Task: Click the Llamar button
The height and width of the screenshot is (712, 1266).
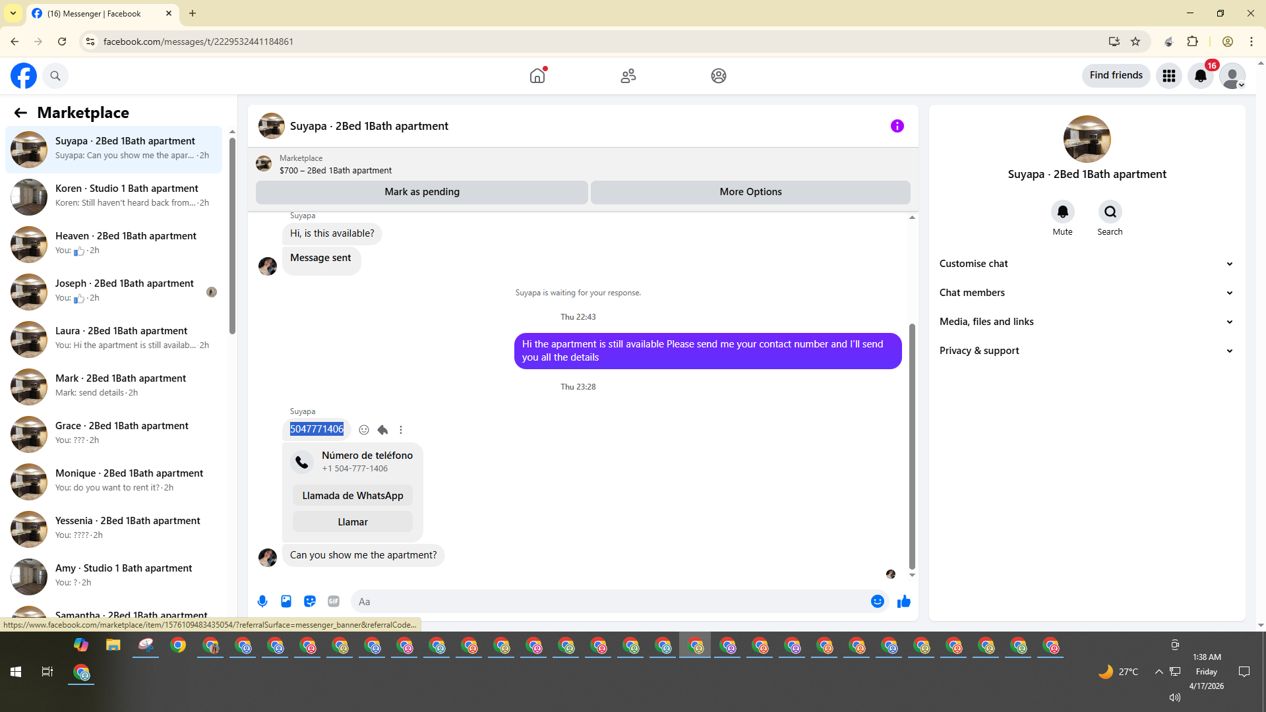Action: (x=353, y=522)
